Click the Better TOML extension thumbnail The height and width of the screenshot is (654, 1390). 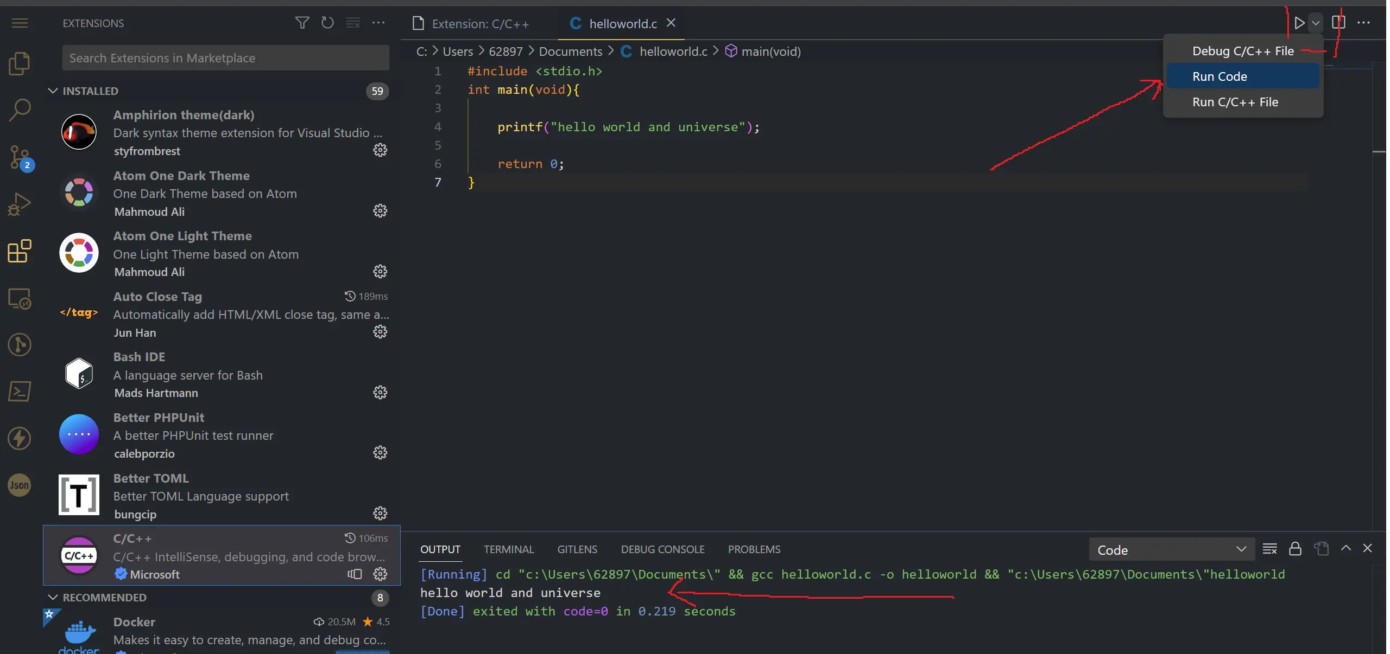[79, 495]
